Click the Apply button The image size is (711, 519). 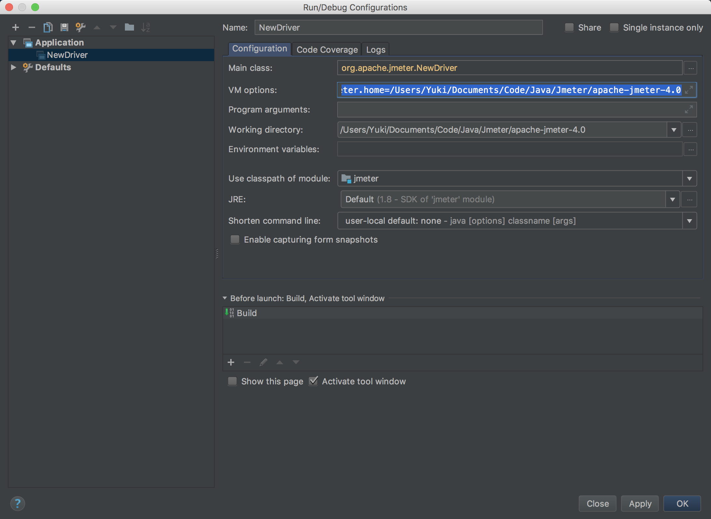tap(640, 504)
